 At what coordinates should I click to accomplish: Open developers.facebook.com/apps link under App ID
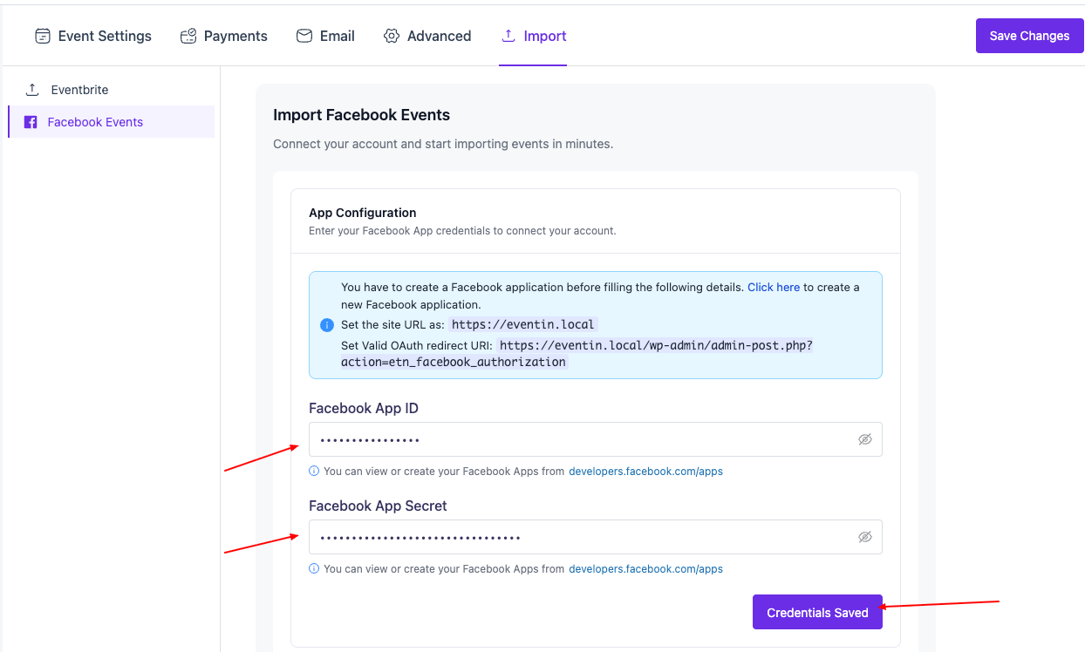[x=645, y=472]
